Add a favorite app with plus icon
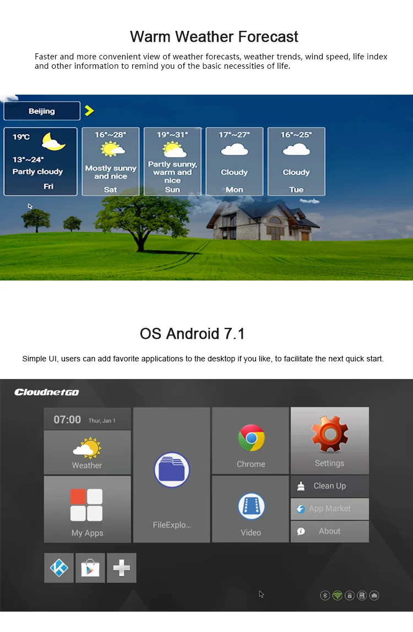This screenshot has width=413, height=632. [x=122, y=568]
